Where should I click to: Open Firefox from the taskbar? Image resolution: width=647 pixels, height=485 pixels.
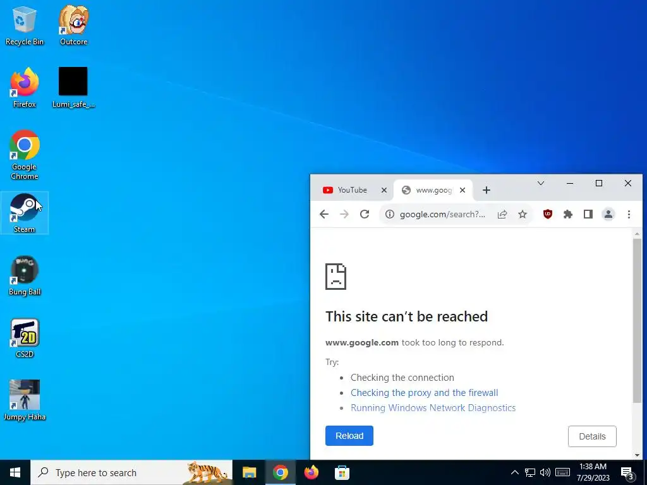click(311, 472)
